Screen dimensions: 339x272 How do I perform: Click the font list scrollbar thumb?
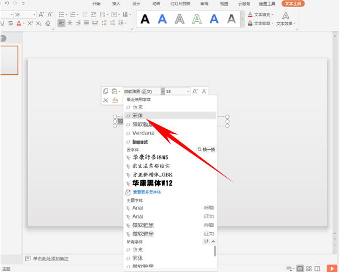point(215,251)
